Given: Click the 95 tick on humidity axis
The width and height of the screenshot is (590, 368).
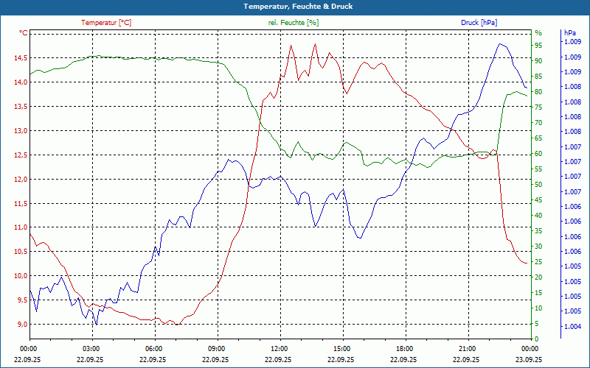Looking at the screenshot, I should (538, 46).
